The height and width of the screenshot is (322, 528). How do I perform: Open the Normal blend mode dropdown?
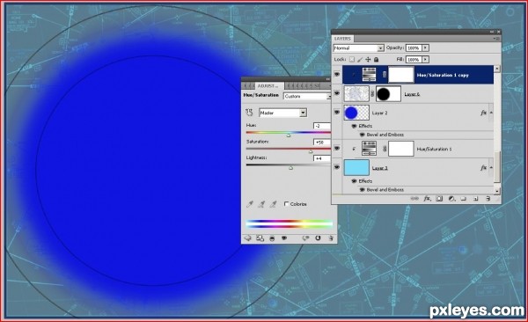[x=358, y=48]
